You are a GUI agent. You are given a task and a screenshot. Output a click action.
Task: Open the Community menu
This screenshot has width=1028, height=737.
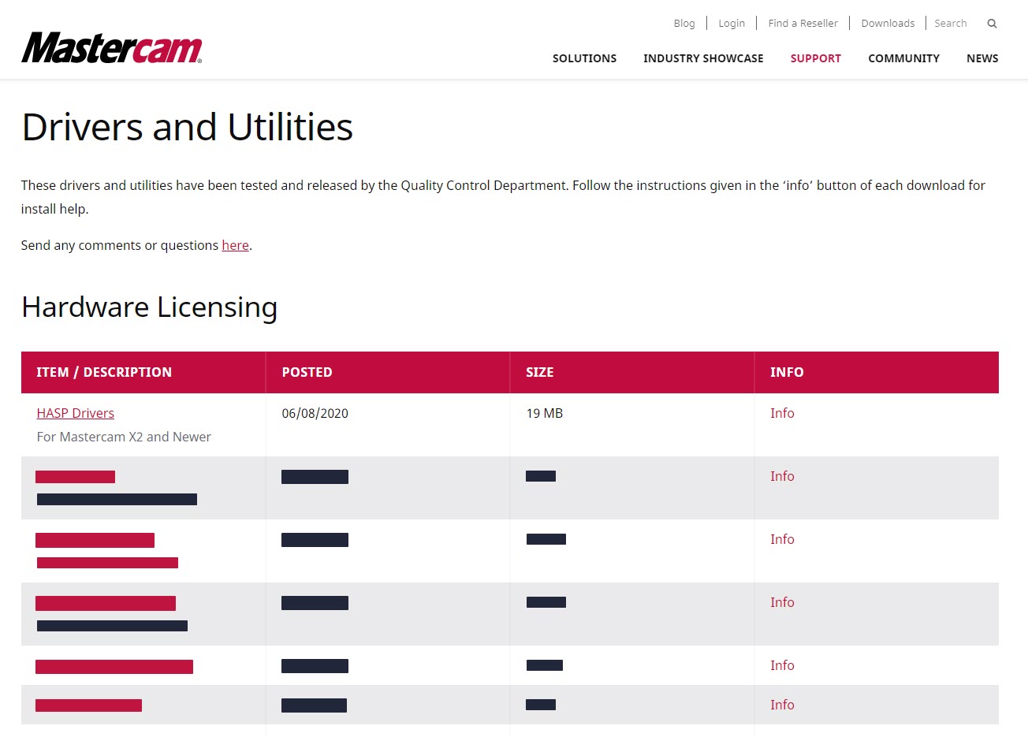point(903,58)
